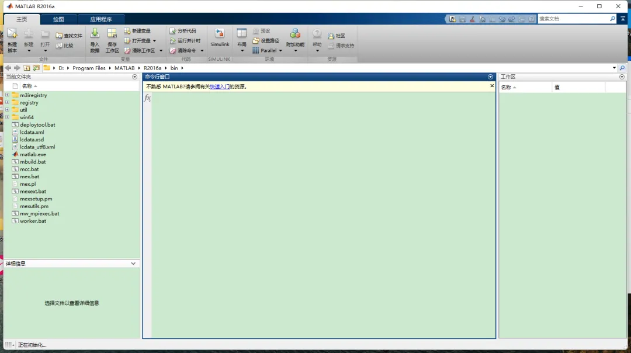Click 新建变量 (New Variable)
The height and width of the screenshot is (353, 631).
pyautogui.click(x=137, y=30)
